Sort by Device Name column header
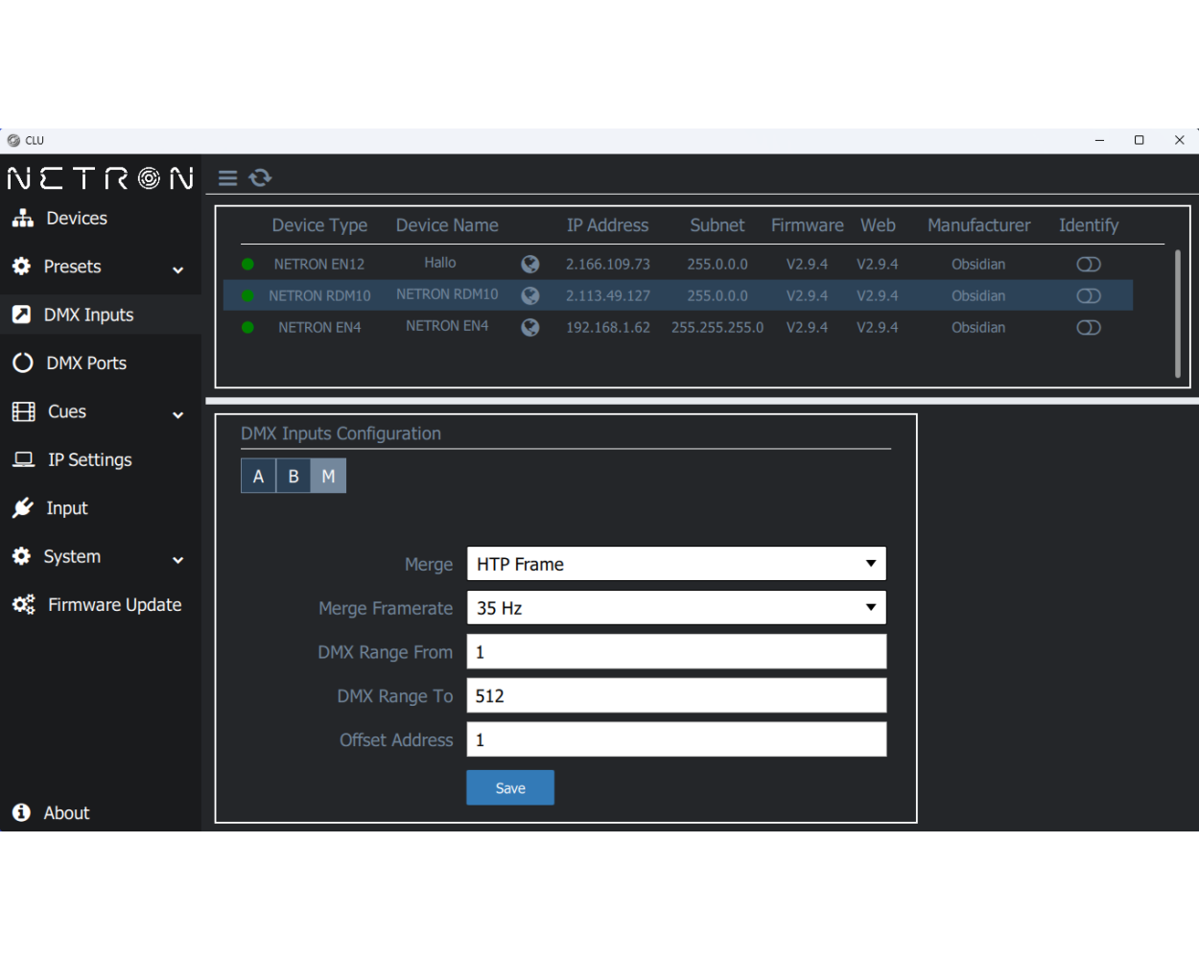The width and height of the screenshot is (1199, 959). [x=447, y=225]
